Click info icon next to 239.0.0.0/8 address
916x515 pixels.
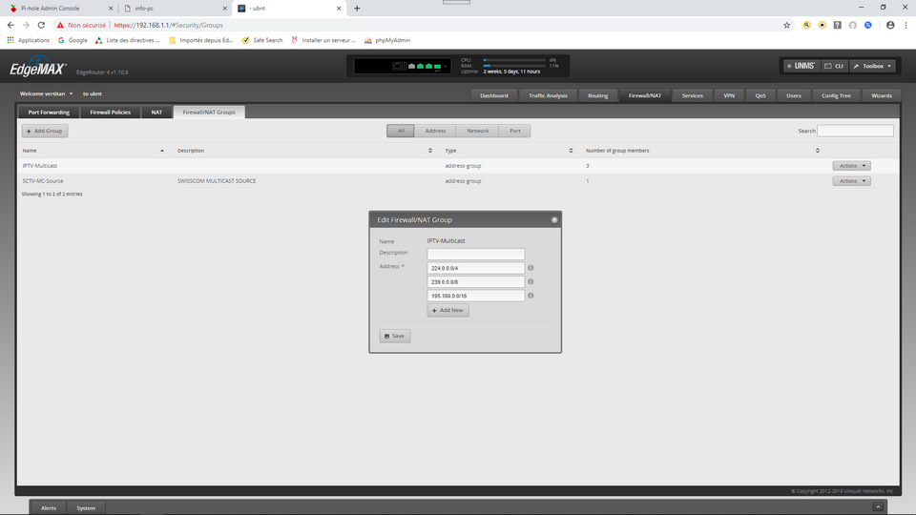[x=531, y=281]
